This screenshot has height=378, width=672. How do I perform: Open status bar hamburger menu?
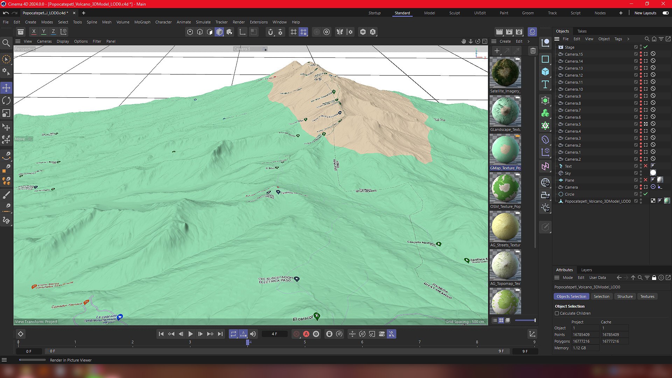[4, 360]
